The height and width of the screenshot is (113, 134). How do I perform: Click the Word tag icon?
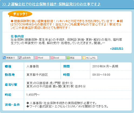click(x=36, y=58)
